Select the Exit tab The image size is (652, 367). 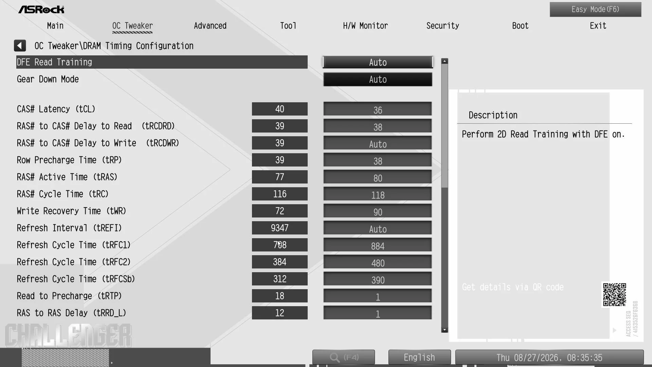point(598,26)
